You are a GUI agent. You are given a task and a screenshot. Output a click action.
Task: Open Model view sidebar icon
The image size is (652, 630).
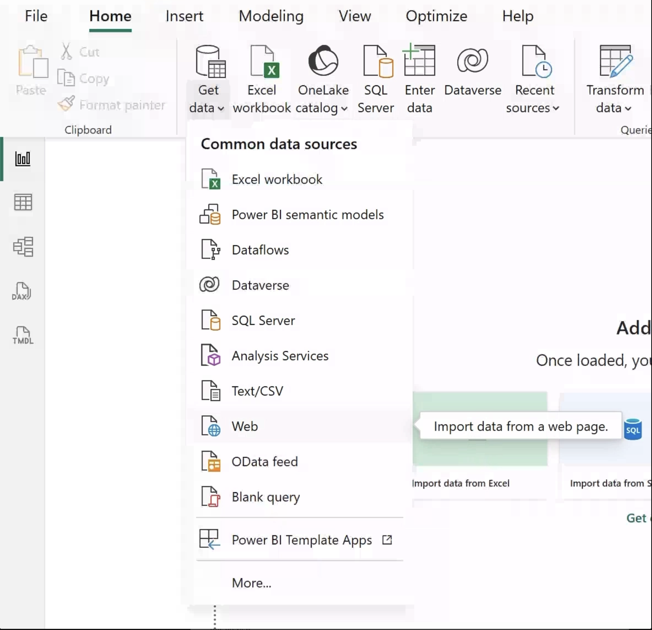[x=23, y=246]
